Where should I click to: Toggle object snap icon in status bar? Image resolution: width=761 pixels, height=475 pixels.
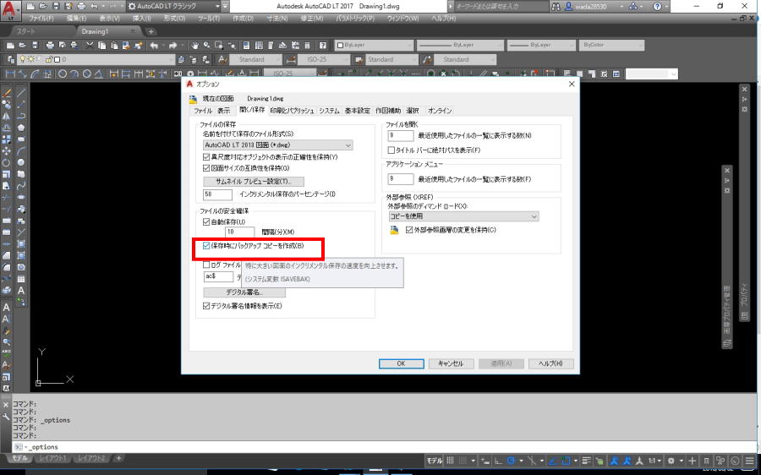(x=566, y=461)
